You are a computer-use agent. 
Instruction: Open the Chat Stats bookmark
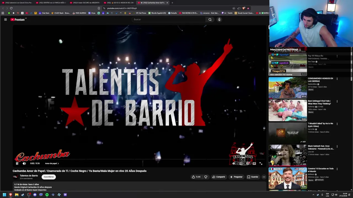tap(44, 13)
